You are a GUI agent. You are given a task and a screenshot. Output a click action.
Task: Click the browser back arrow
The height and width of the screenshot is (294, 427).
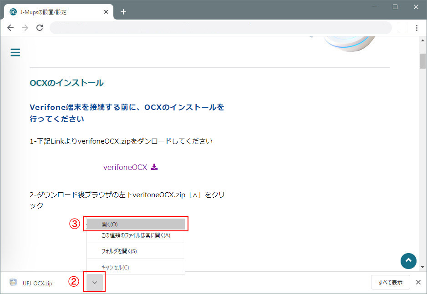pyautogui.click(x=10, y=28)
